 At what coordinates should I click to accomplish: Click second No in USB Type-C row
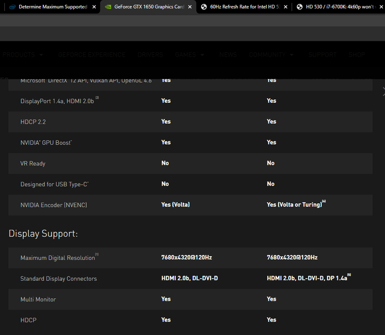[x=271, y=184]
